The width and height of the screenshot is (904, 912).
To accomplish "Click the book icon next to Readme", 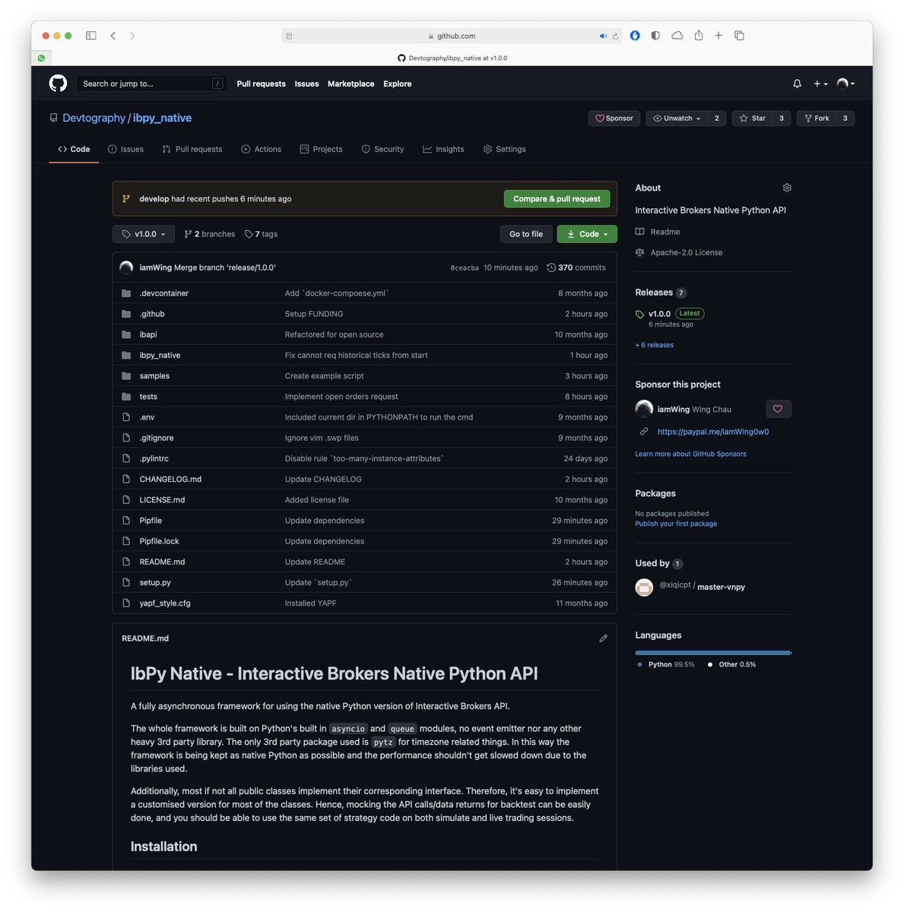I will pos(640,232).
